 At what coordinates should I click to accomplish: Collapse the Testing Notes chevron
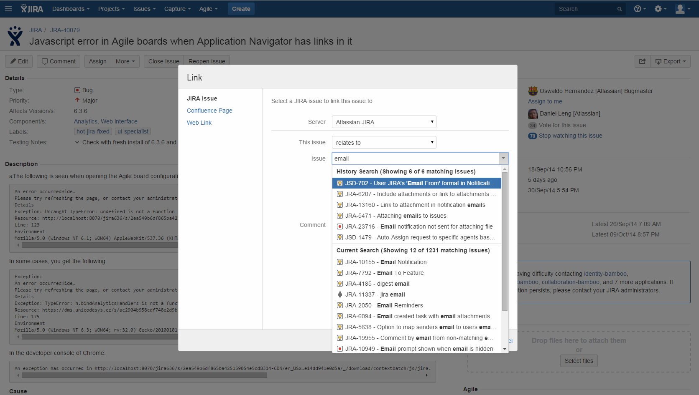coord(77,142)
